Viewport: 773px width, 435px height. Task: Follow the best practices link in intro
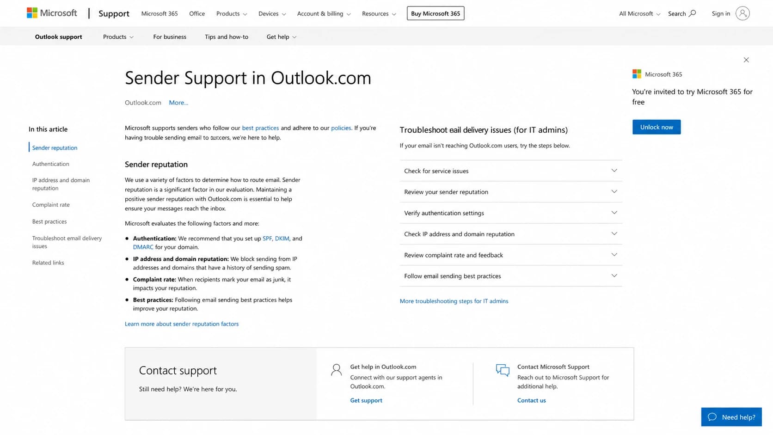[x=260, y=128]
